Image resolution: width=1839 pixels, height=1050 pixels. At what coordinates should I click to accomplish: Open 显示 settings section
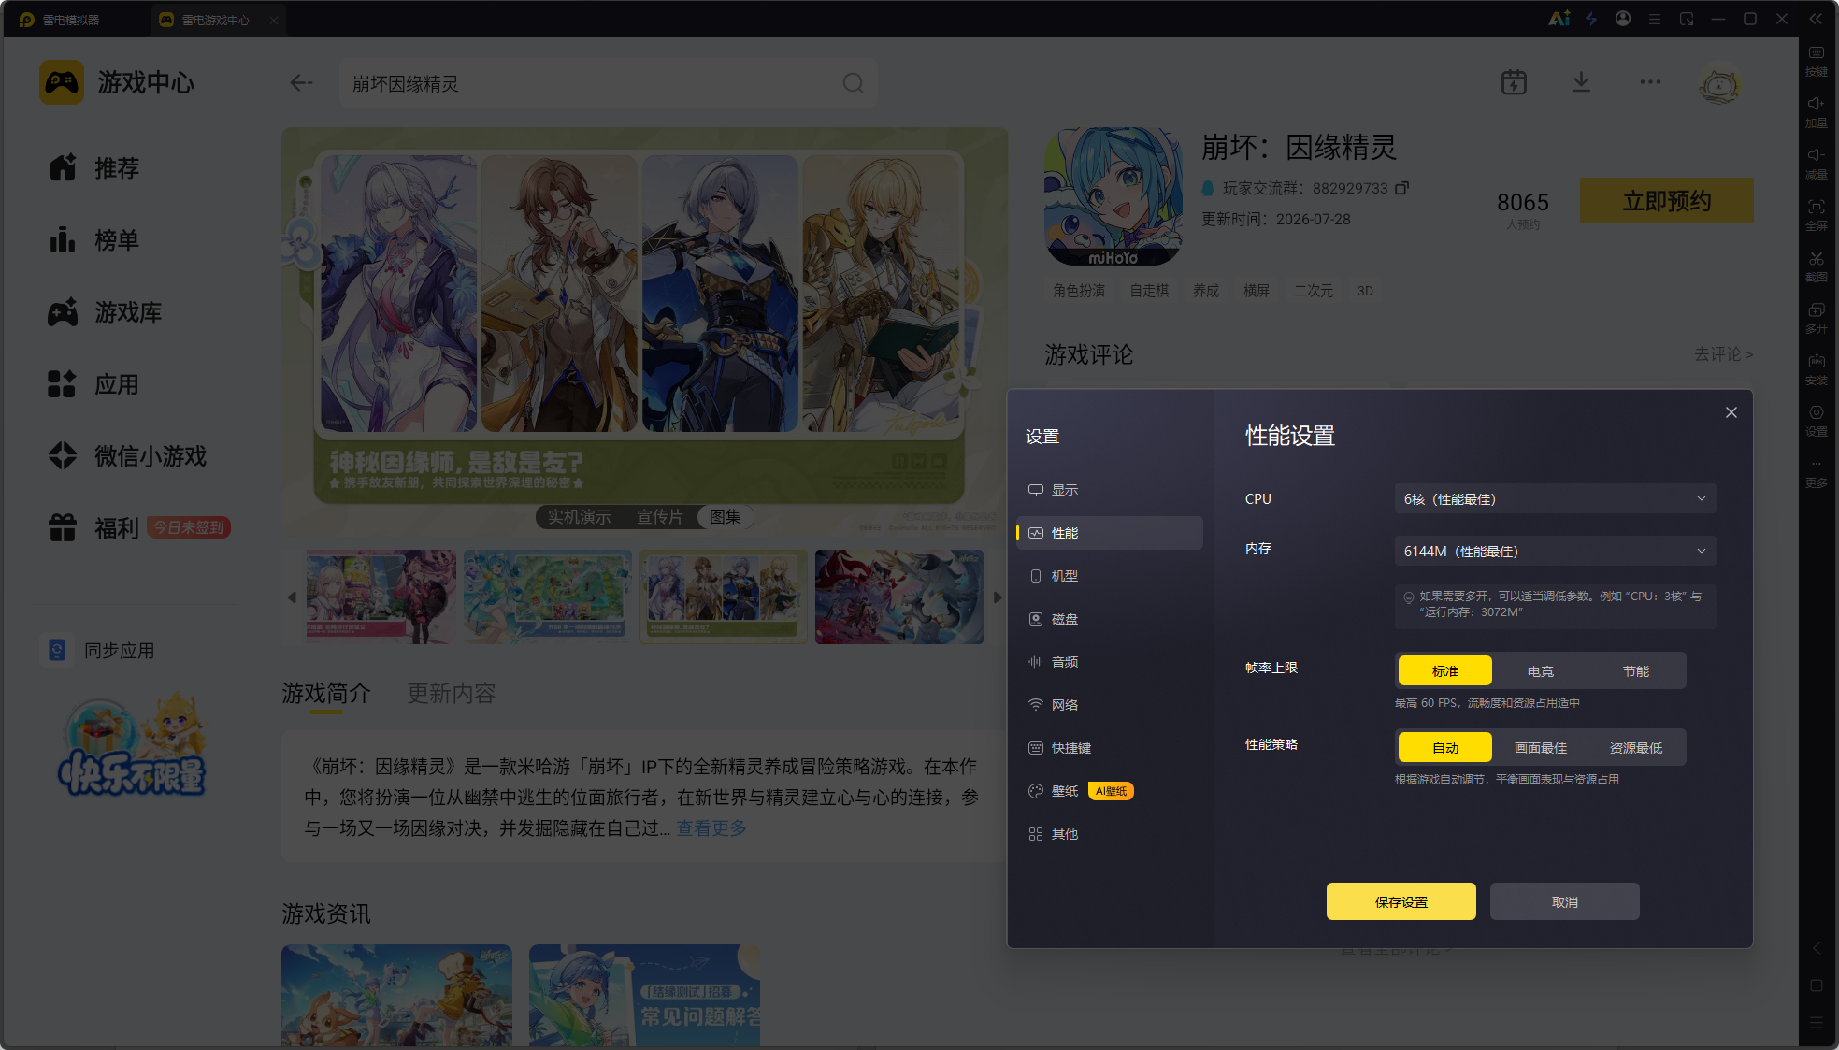1110,490
